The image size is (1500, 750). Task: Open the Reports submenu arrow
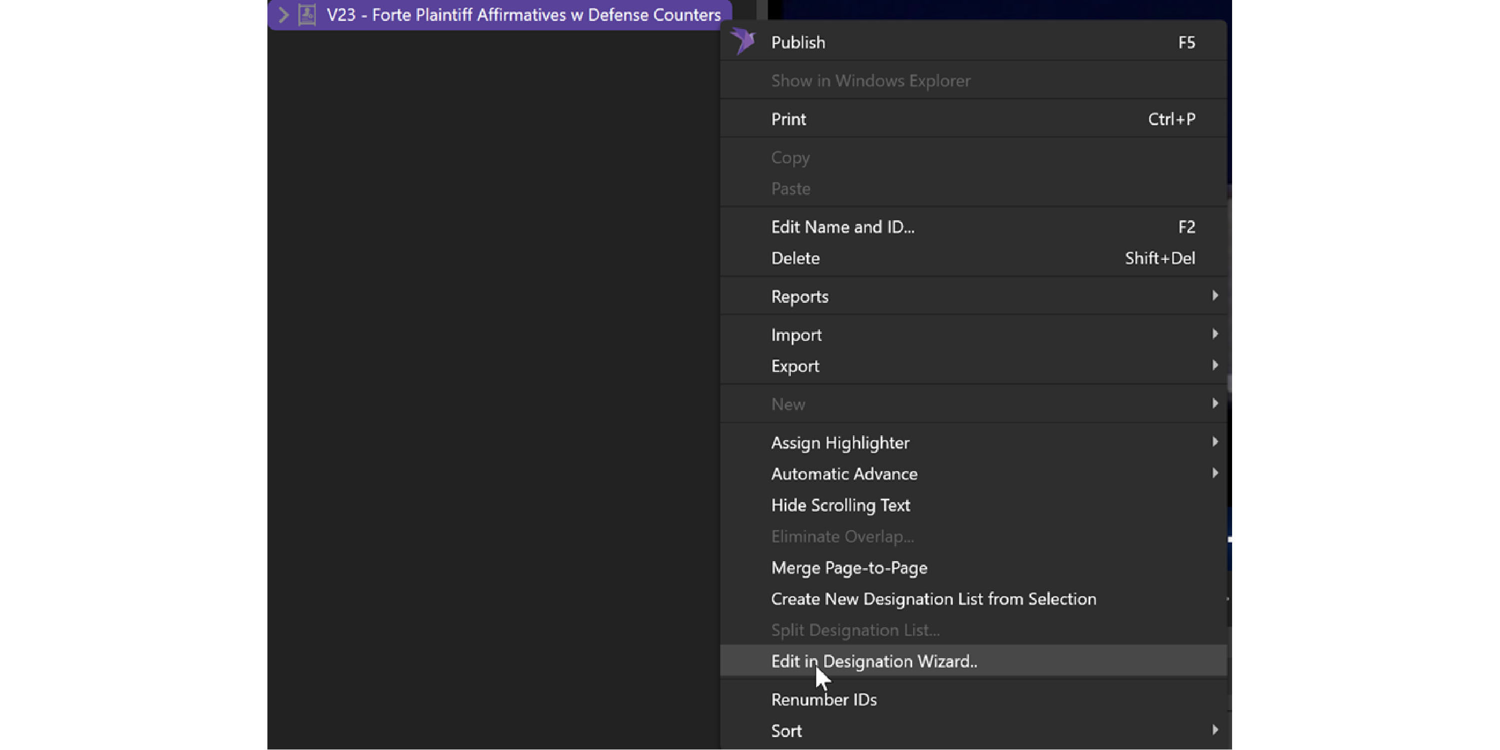click(x=1215, y=296)
